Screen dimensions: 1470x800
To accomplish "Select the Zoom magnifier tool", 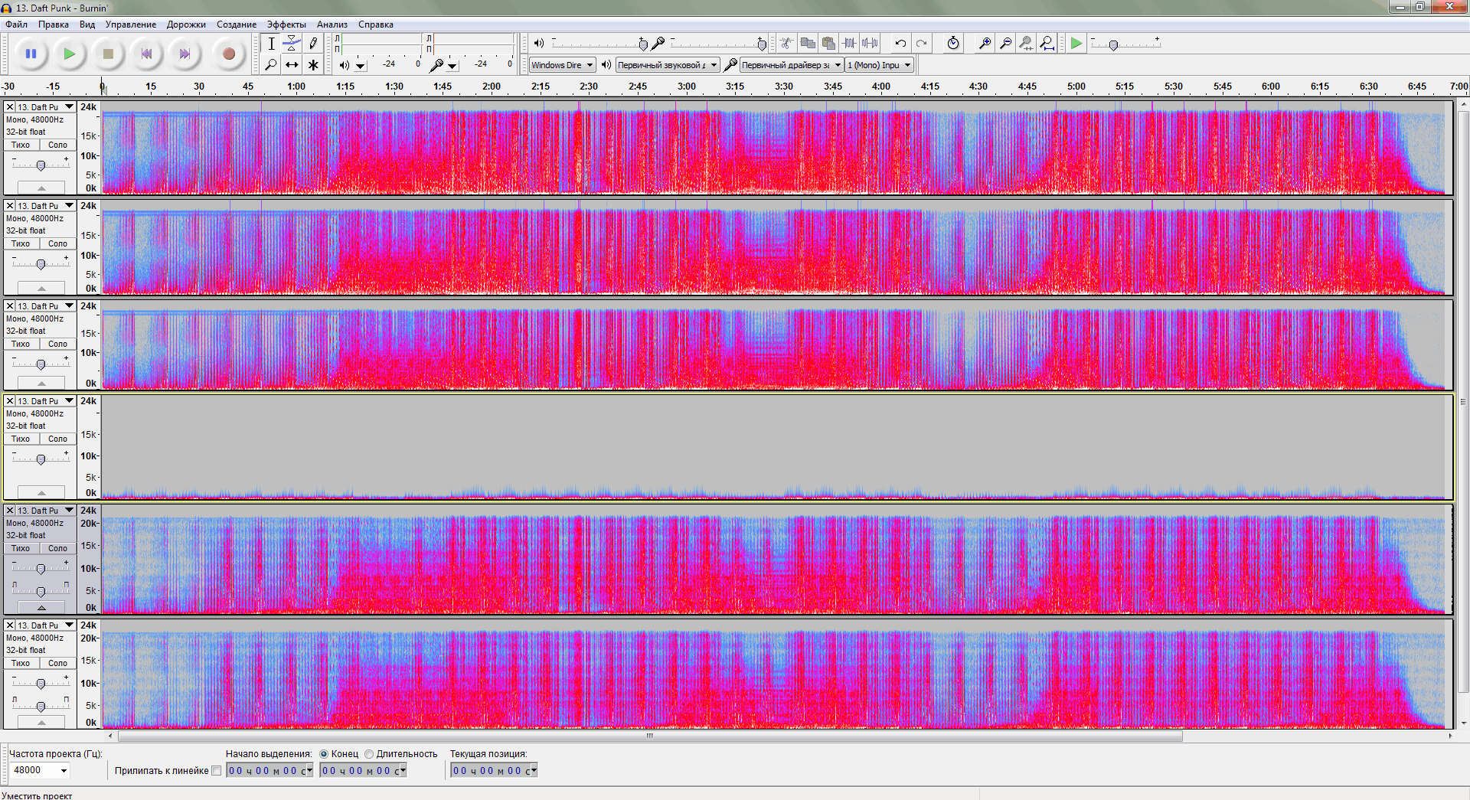I will 271,65.
